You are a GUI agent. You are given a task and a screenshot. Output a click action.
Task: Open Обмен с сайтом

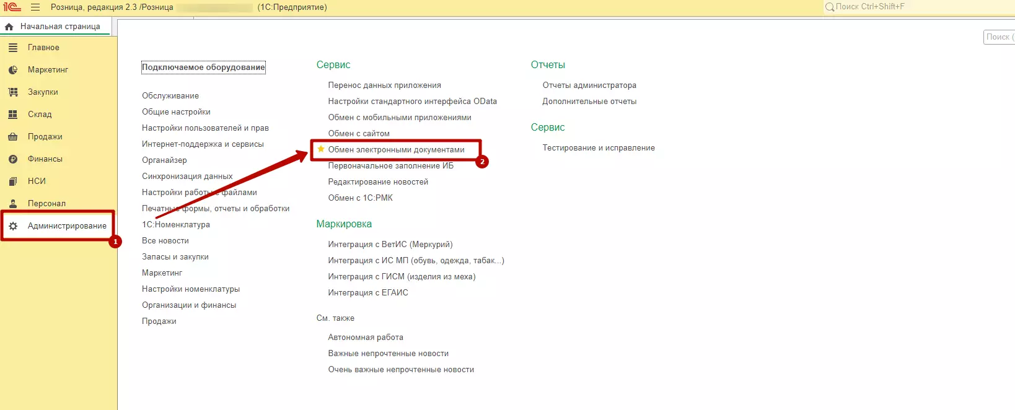coord(359,134)
